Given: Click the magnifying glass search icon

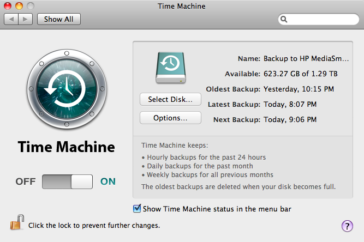Looking at the screenshot, I should [284, 19].
